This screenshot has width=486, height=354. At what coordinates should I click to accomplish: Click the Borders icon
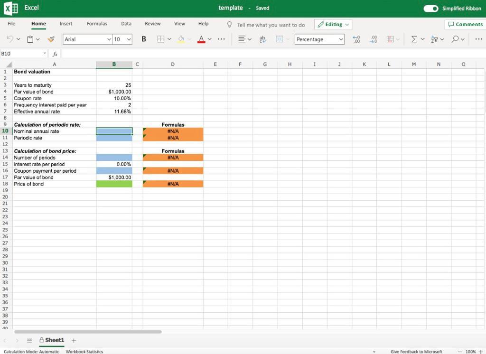[x=160, y=39]
